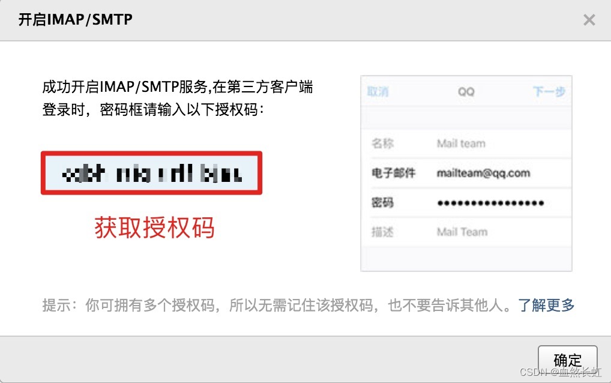Click the CSDN watermark text
This screenshot has width=611, height=383.
tap(561, 372)
